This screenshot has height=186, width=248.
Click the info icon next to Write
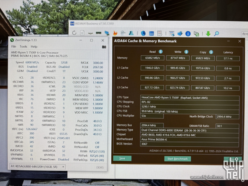coord(186,52)
